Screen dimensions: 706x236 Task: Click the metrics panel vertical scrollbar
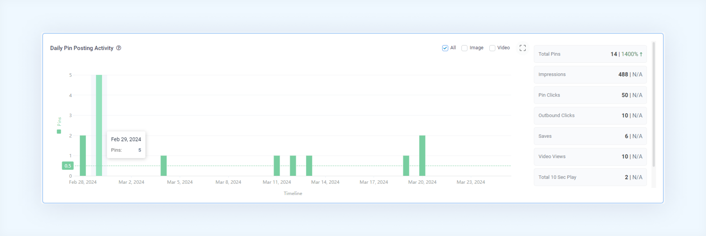[x=654, y=104]
